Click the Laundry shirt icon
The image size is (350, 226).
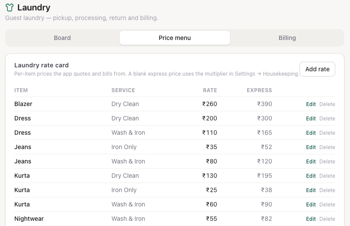coord(10,7)
